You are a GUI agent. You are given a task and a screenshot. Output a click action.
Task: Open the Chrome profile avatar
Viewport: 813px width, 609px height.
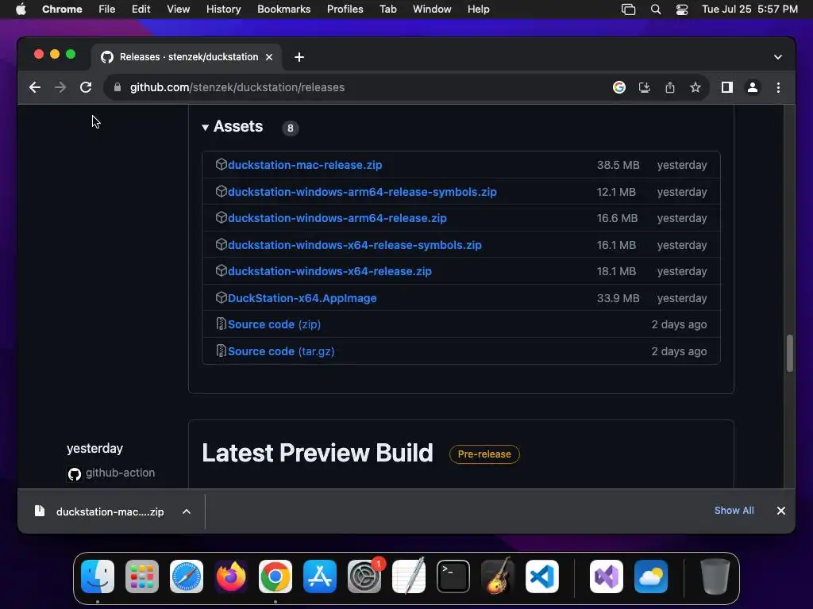pyautogui.click(x=753, y=87)
